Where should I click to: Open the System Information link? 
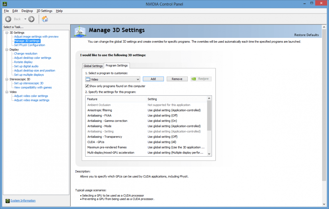click(x=23, y=201)
